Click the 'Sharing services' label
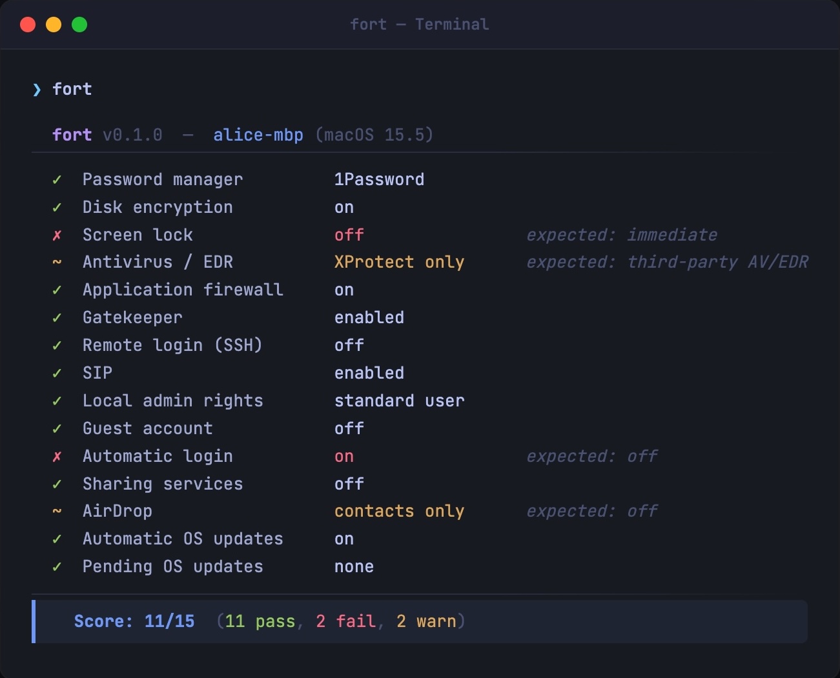Viewport: 840px width, 678px height. click(163, 484)
